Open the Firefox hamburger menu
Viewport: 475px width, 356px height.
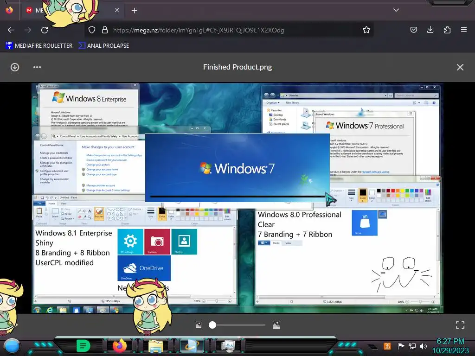(464, 30)
